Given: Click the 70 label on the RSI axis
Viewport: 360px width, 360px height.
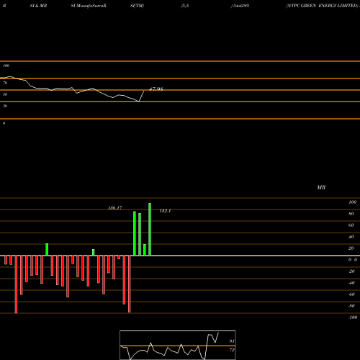Looking at the screenshot, I should pyautogui.click(x=5, y=83).
